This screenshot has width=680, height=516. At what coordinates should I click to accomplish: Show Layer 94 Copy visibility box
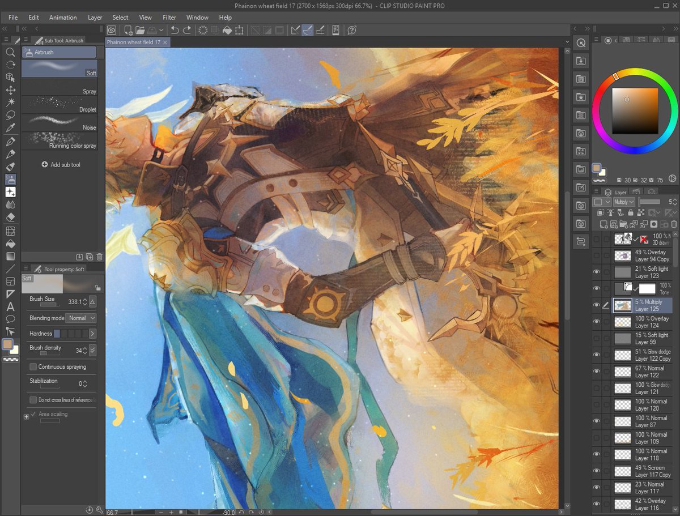597,255
